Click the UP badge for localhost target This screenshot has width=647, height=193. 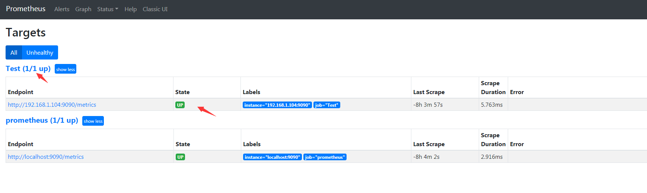(180, 157)
